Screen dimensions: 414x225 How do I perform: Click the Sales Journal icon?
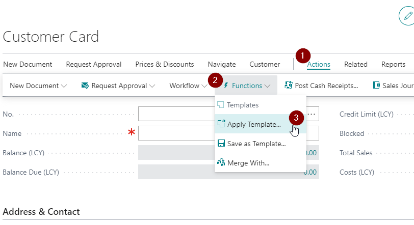pyautogui.click(x=377, y=86)
